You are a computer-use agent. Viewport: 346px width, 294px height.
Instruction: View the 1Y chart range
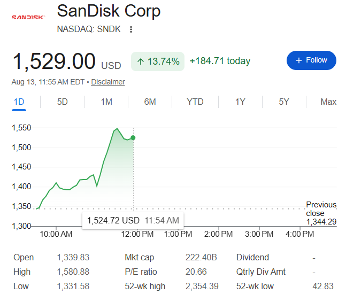pyautogui.click(x=240, y=102)
